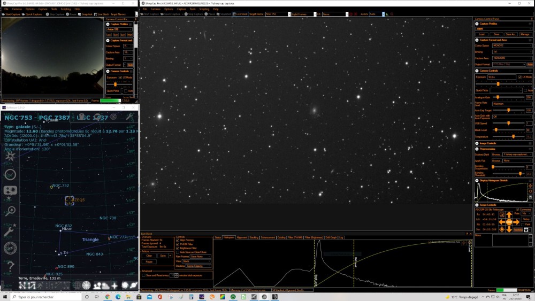Click the spiral search icon in Scope Controls
This screenshot has width=535, height=301.
point(502,215)
